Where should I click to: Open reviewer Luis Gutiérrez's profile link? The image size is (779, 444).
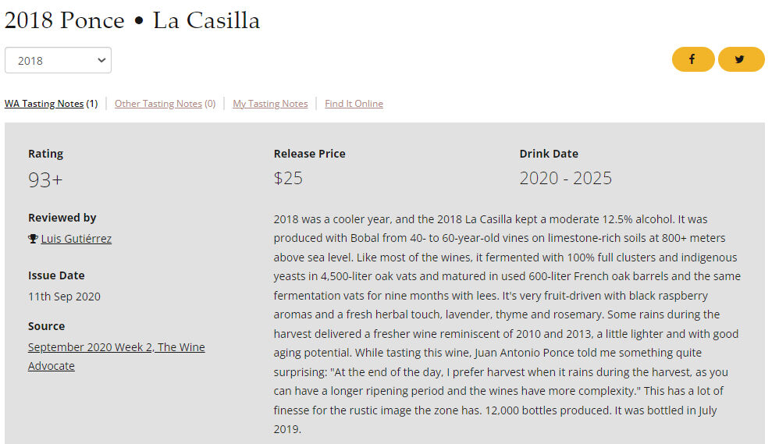tap(76, 239)
